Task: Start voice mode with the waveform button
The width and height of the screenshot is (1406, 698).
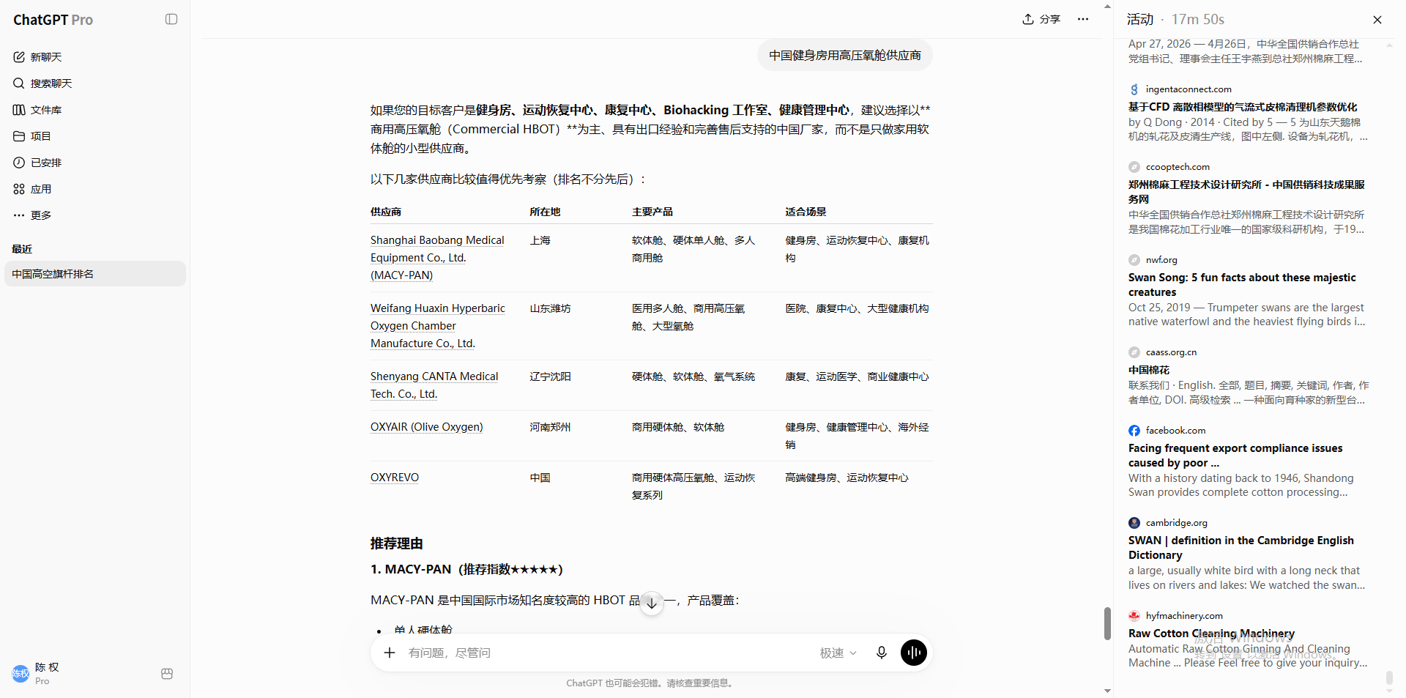Action: point(914,653)
